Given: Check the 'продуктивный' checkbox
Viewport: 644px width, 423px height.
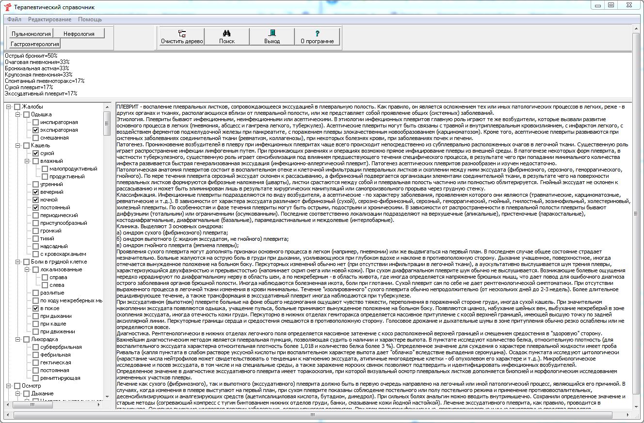Looking at the screenshot, I should click(x=45, y=176).
